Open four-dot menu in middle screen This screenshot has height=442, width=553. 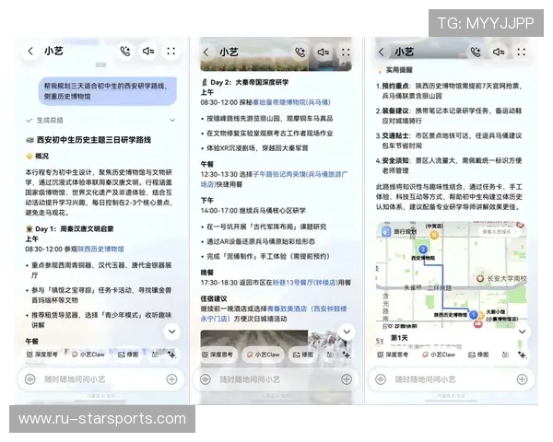coord(346,52)
